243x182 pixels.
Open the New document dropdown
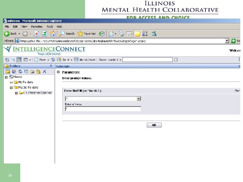[x=48, y=60]
